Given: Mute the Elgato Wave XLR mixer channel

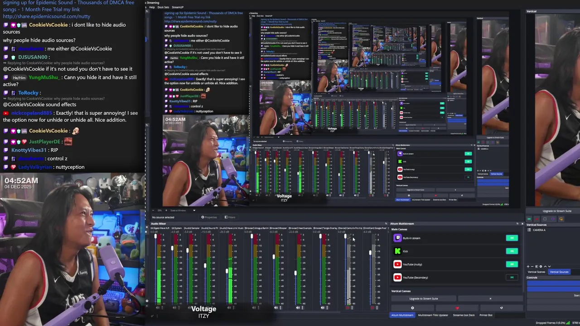Looking at the screenshot, I should (158, 307).
